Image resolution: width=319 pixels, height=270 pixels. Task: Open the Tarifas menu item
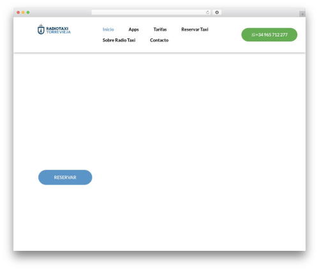pyautogui.click(x=160, y=29)
